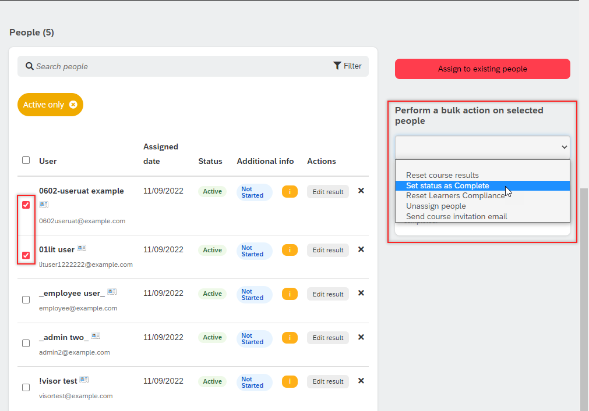Image resolution: width=589 pixels, height=411 pixels.
Task: Click X icon in !visor test row
Action: click(x=361, y=381)
